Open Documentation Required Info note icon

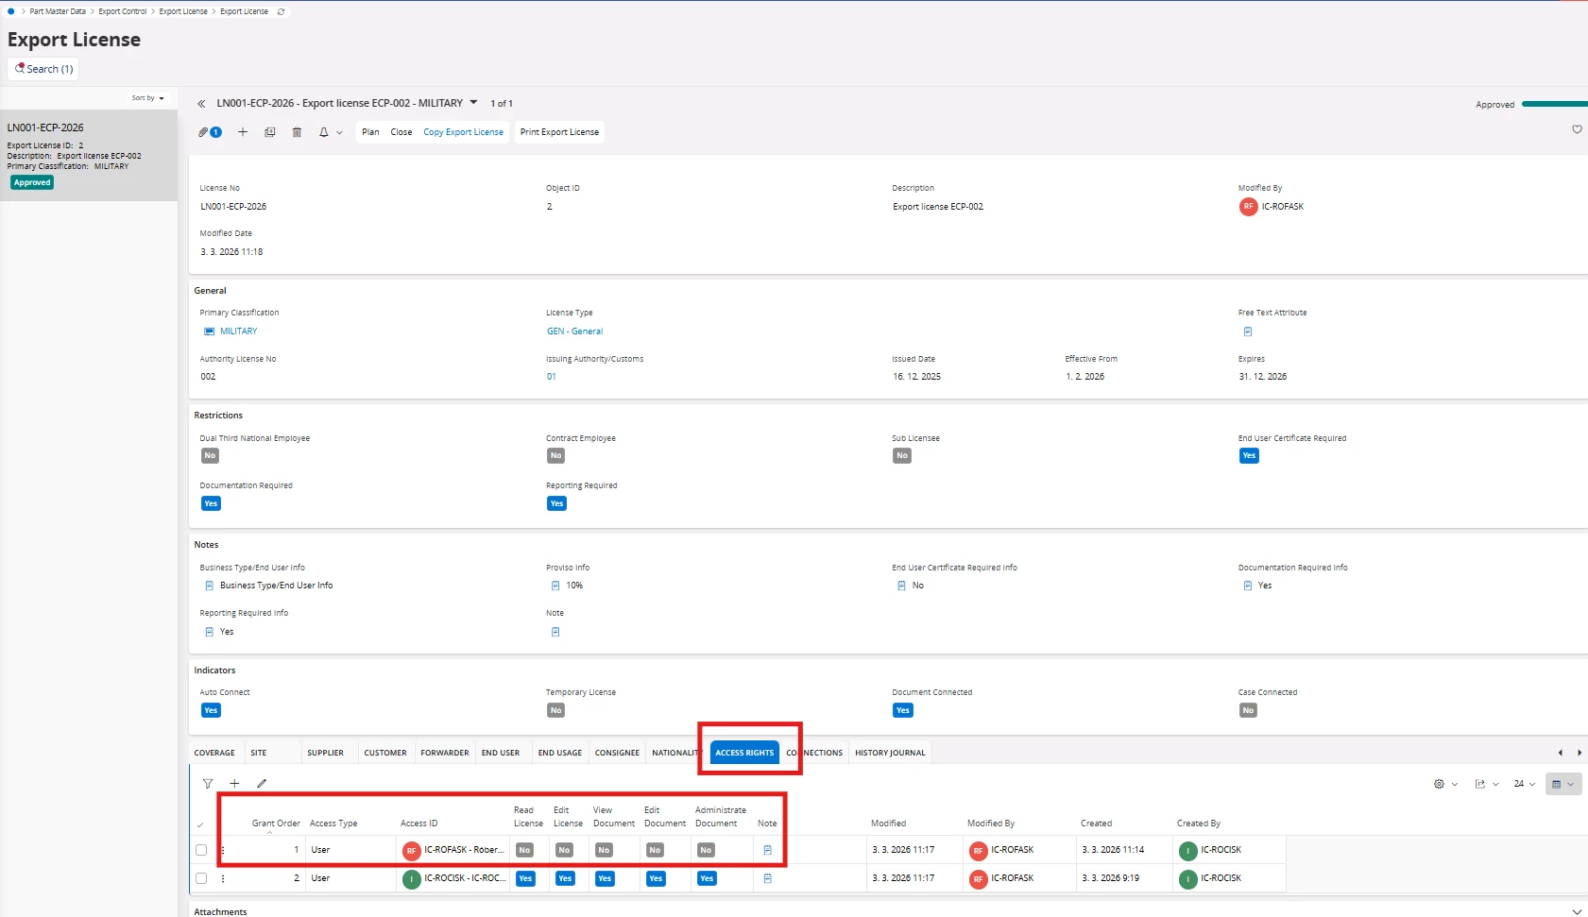(1248, 586)
